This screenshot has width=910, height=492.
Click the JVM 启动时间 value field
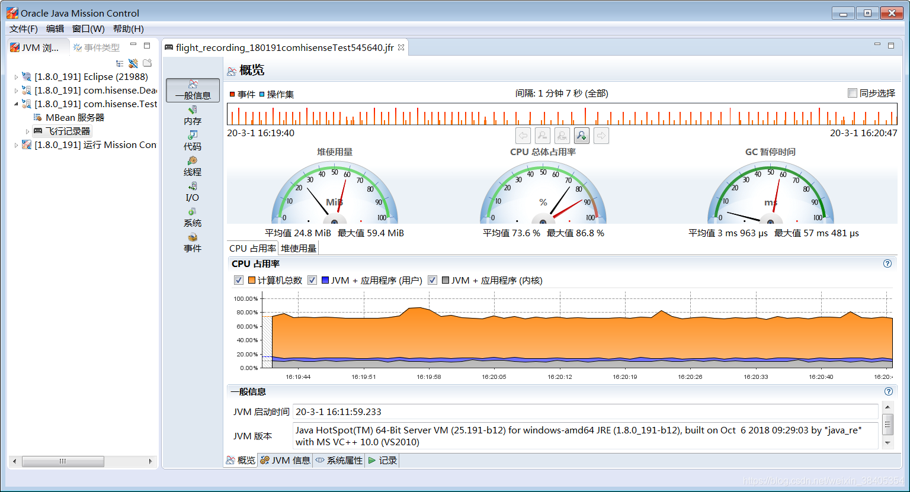[x=586, y=411]
